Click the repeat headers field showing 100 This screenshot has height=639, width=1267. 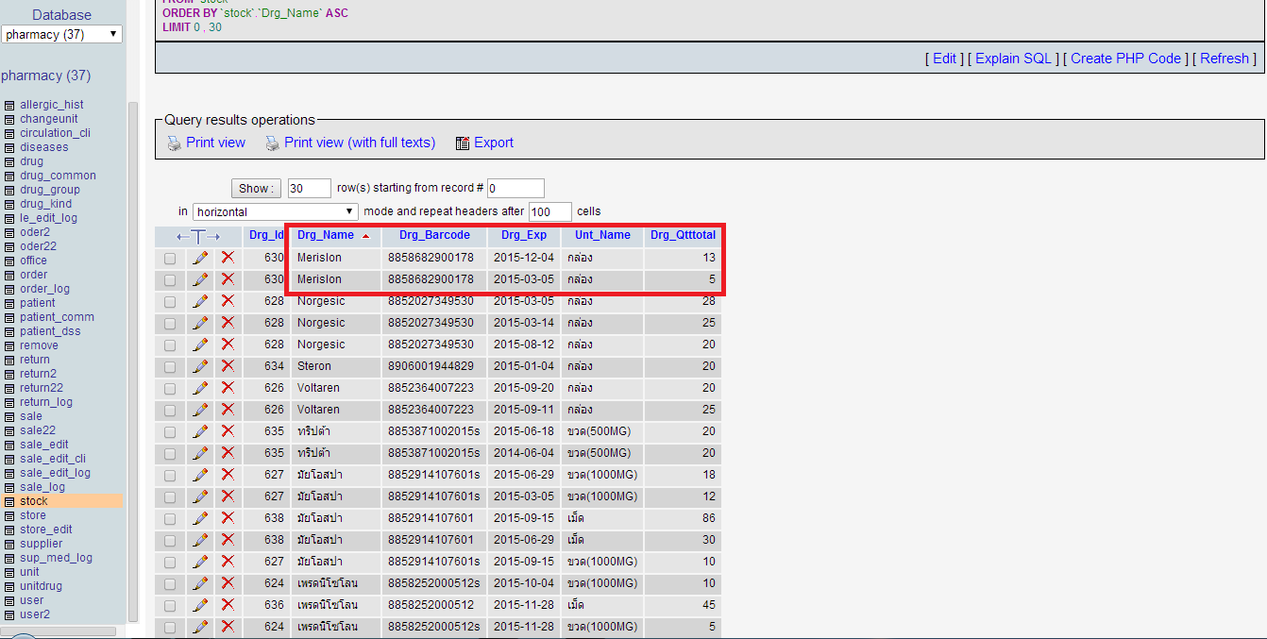[x=549, y=211]
